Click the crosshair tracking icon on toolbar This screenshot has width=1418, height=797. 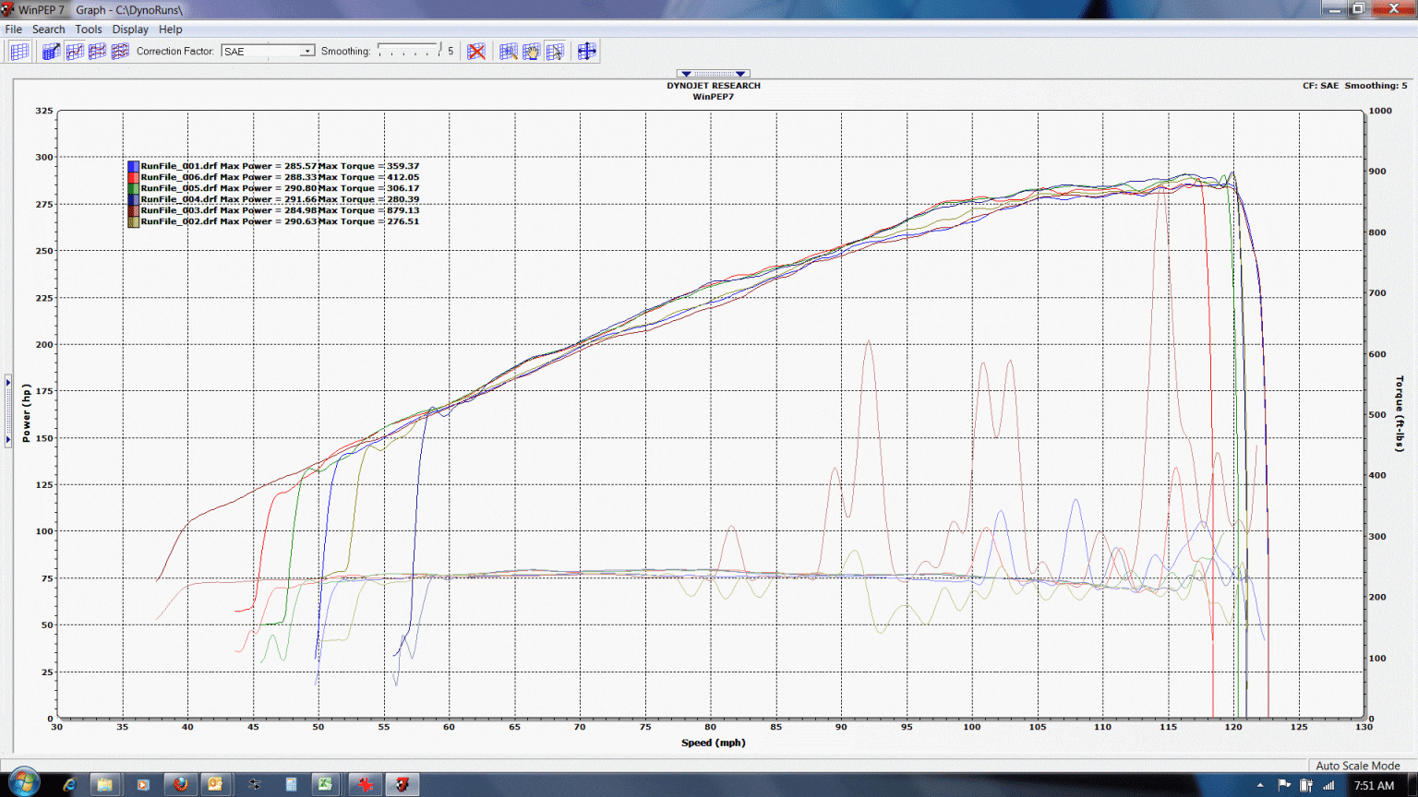(587, 51)
